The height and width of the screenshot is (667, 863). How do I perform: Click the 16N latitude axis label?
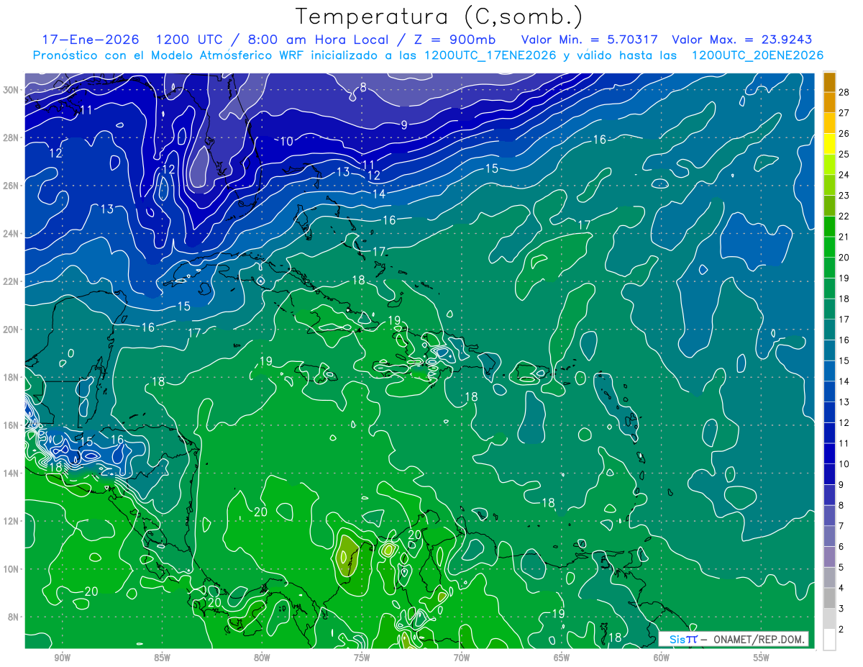[x=12, y=425]
